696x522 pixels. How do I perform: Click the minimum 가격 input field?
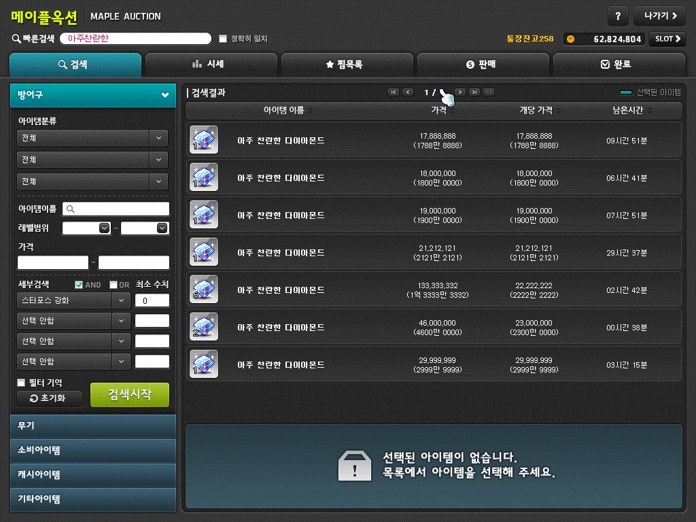click(53, 262)
